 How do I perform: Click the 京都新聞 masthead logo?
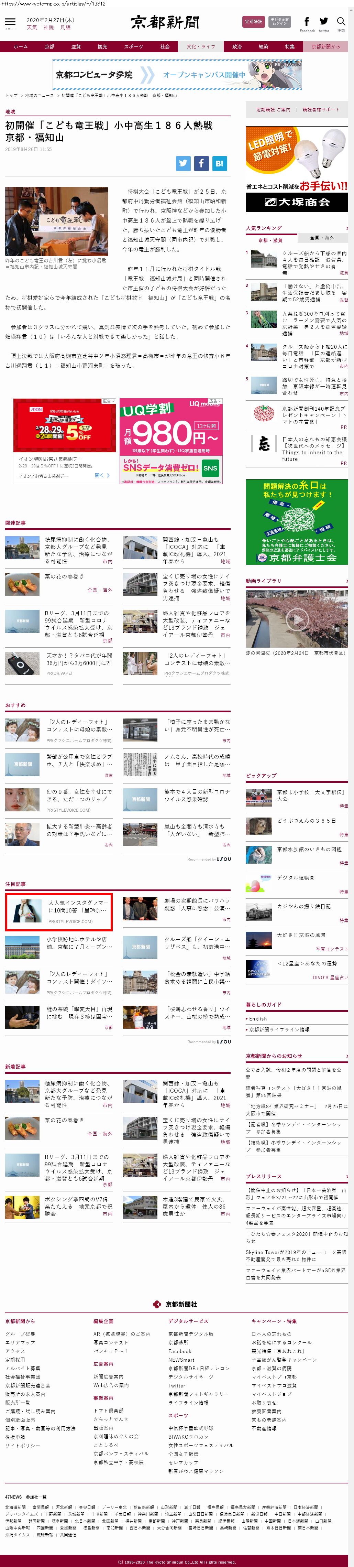[x=165, y=22]
